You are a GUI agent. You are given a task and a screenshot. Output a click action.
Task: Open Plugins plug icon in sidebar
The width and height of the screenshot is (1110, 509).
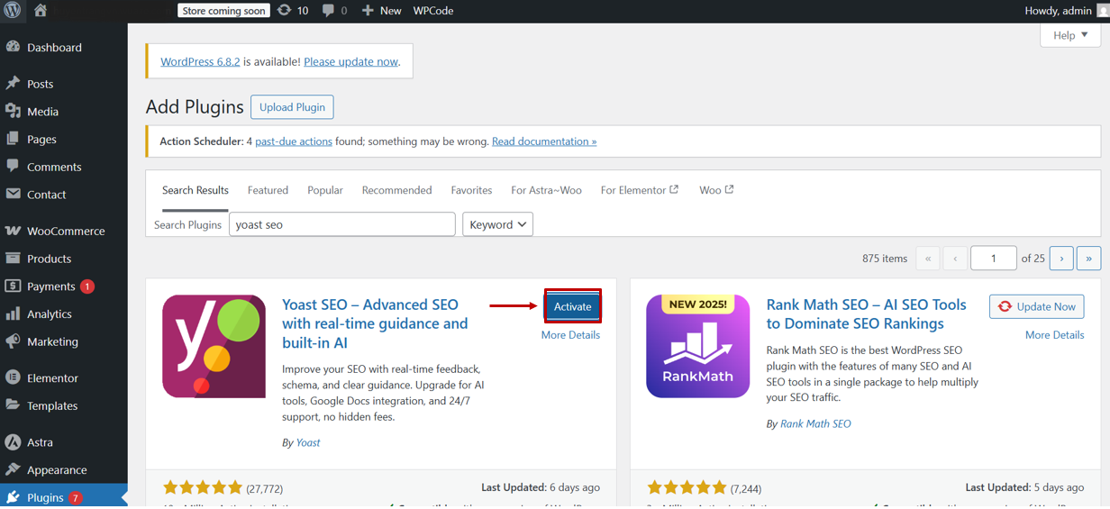13,497
